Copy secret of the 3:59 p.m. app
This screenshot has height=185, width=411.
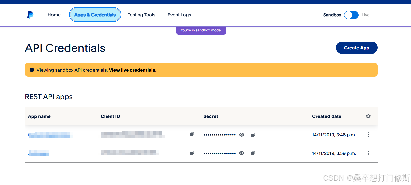pyautogui.click(x=253, y=153)
